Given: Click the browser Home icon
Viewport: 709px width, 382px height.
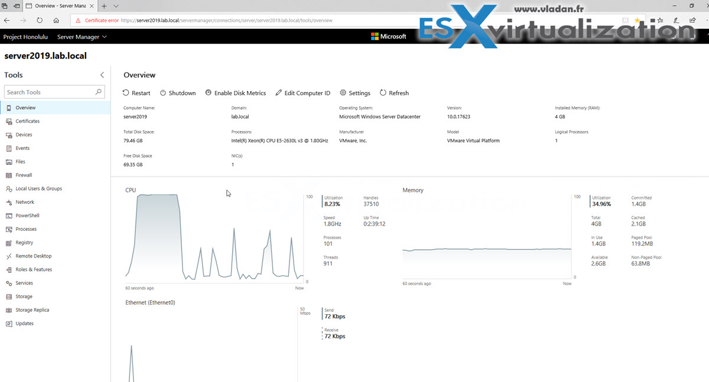Looking at the screenshot, I should tap(56, 20).
